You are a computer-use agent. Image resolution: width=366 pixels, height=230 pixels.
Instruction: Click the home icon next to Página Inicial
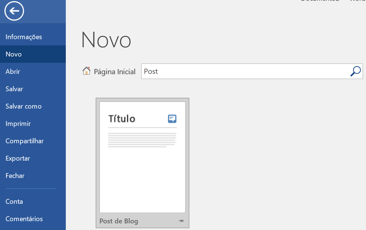coord(87,70)
